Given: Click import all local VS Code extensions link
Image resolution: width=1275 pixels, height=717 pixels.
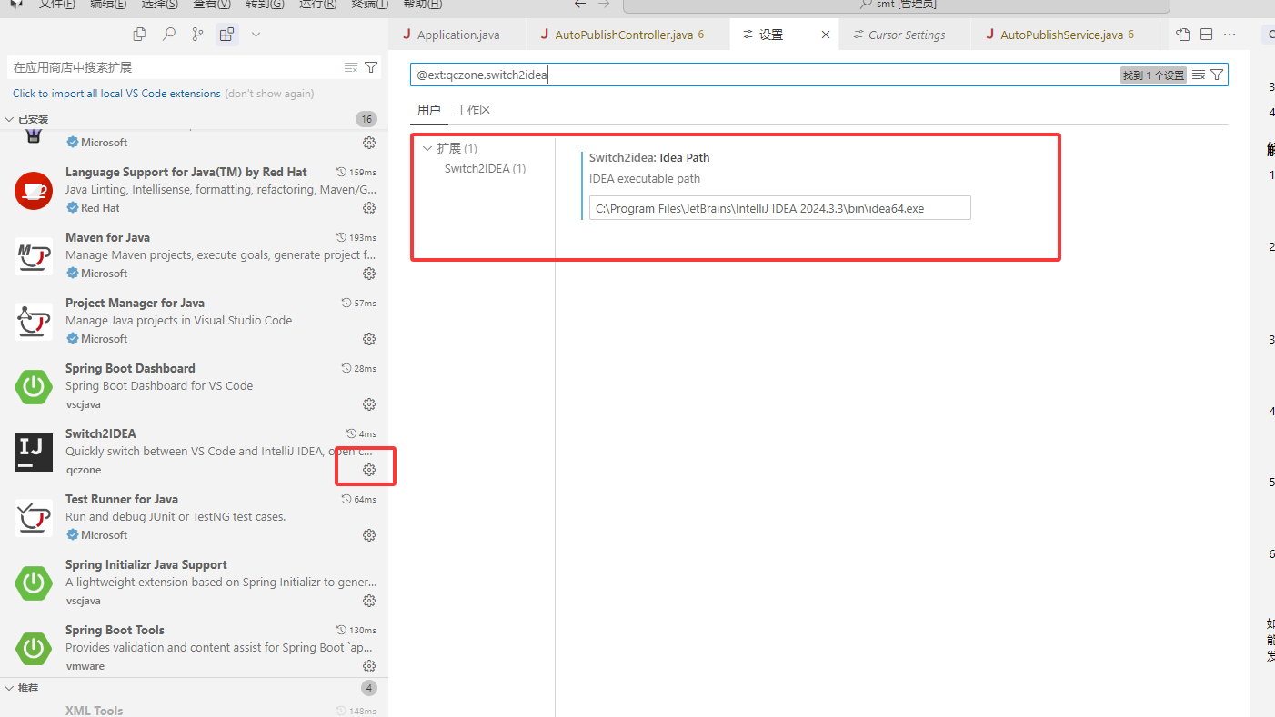Looking at the screenshot, I should 116,94.
